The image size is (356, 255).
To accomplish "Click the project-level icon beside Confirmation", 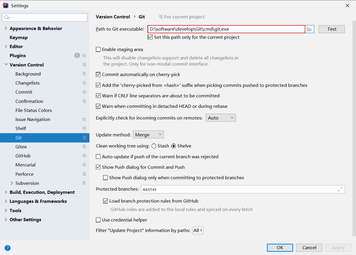I will click(x=84, y=101).
